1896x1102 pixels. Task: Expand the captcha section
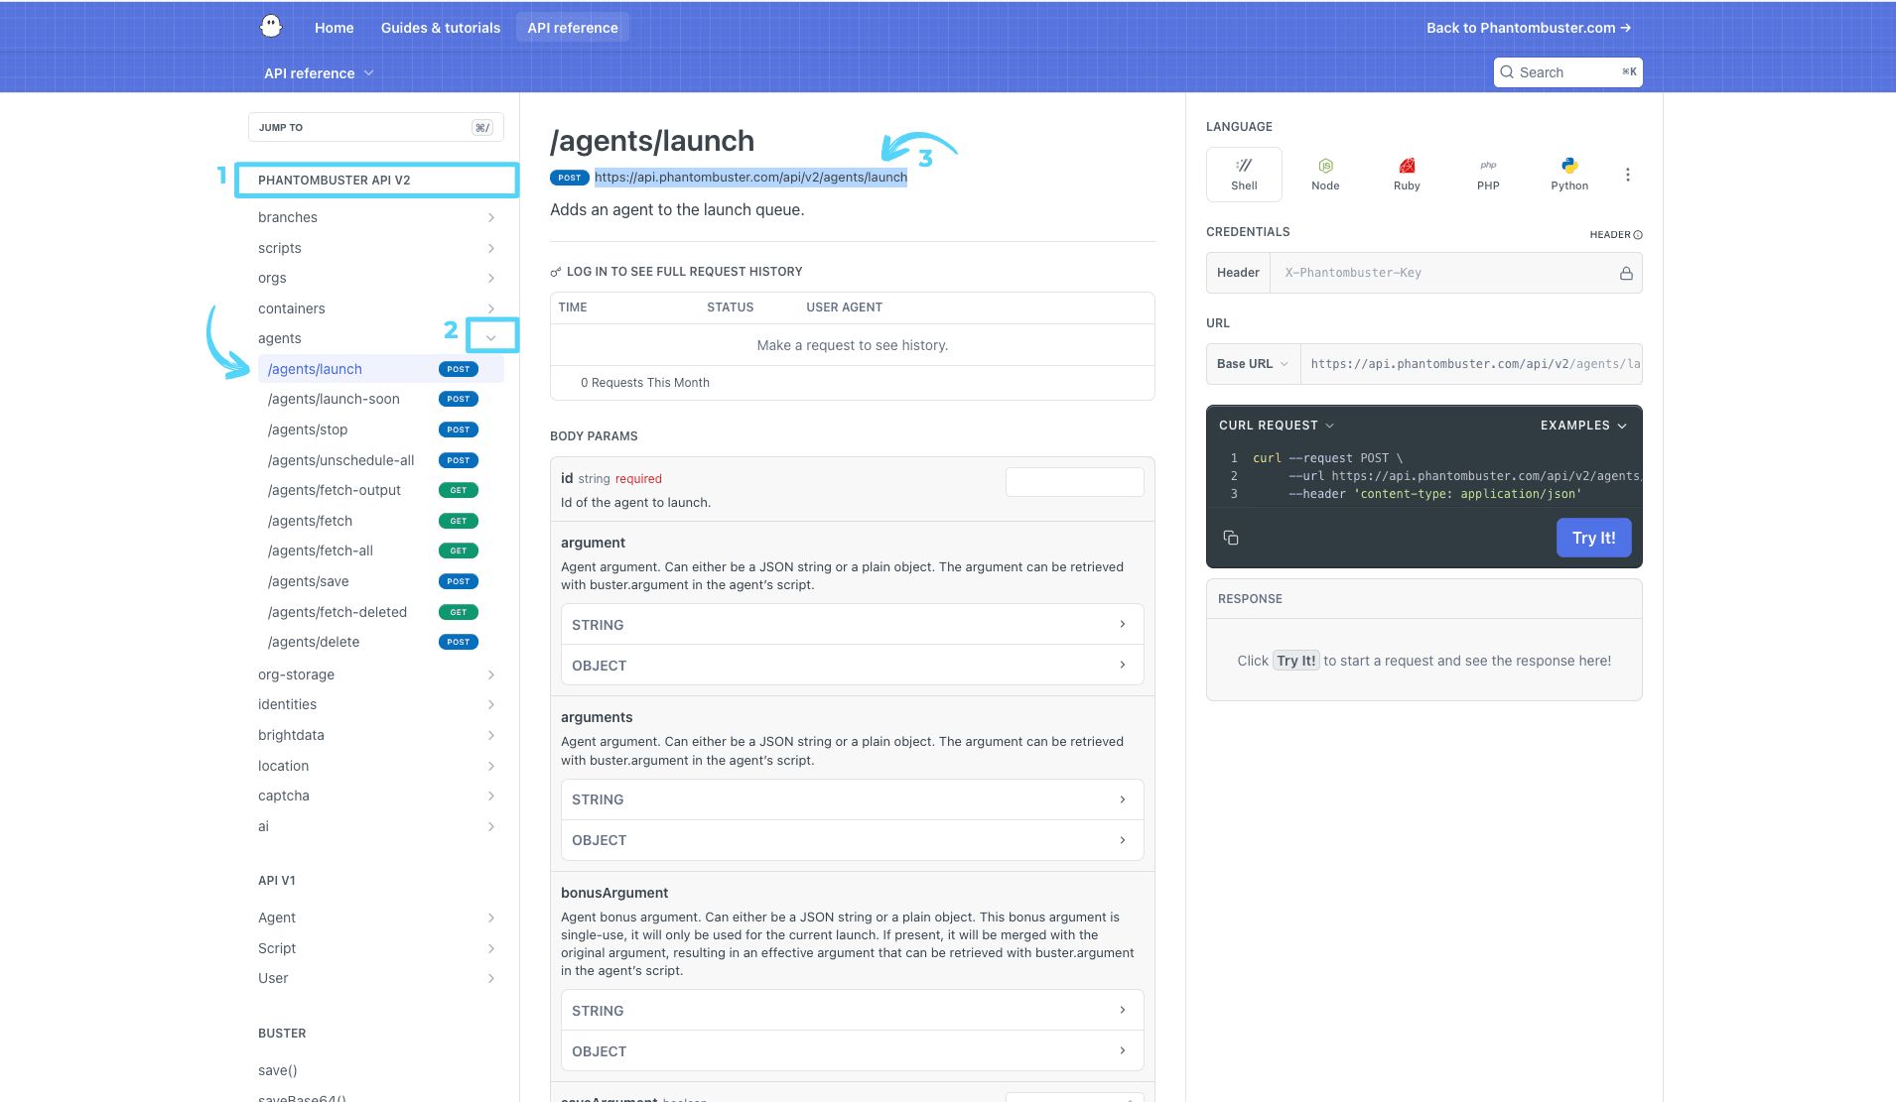pyautogui.click(x=491, y=796)
